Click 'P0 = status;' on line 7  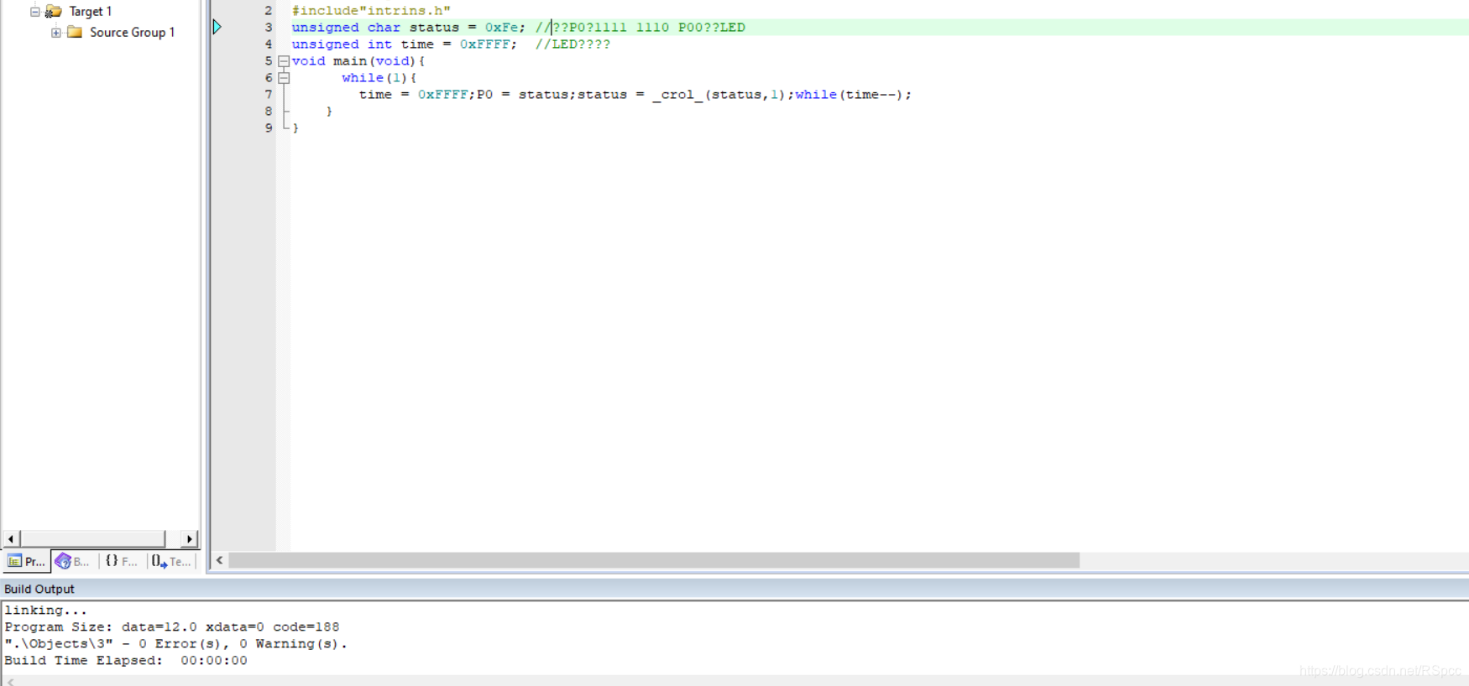point(526,95)
